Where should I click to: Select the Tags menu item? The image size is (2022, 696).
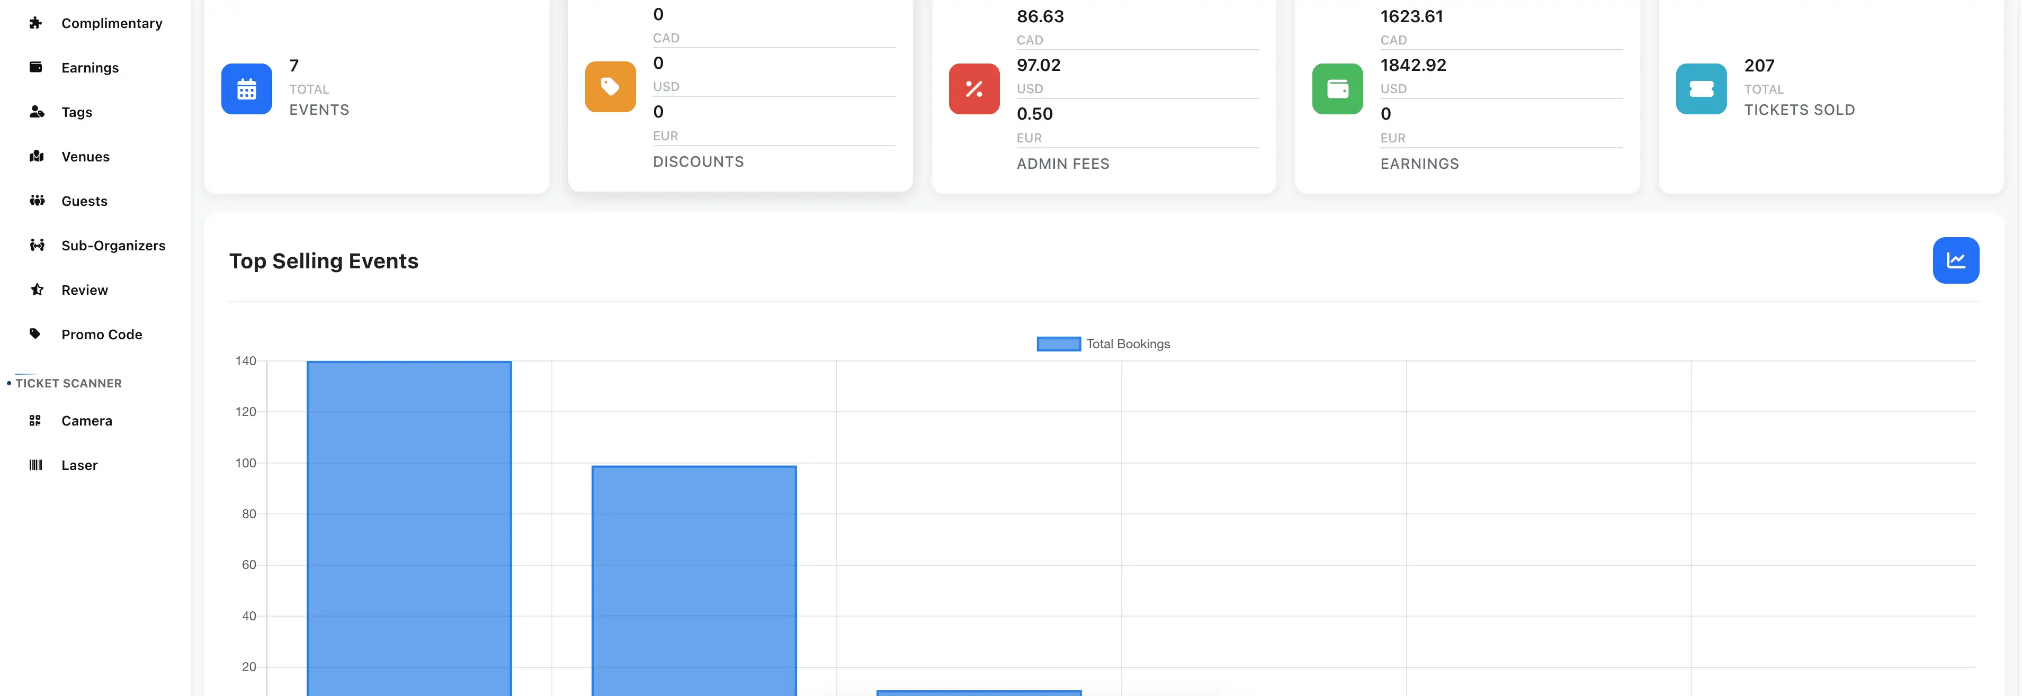tap(75, 112)
